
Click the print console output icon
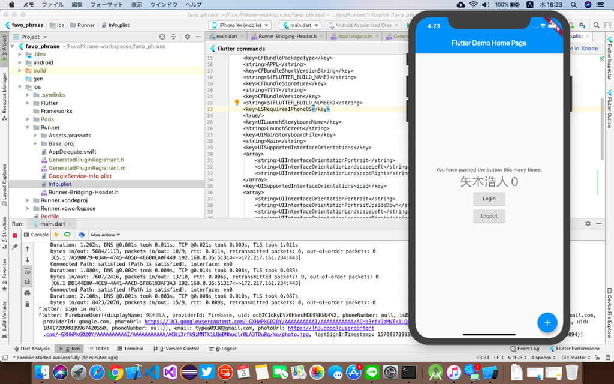27,293
